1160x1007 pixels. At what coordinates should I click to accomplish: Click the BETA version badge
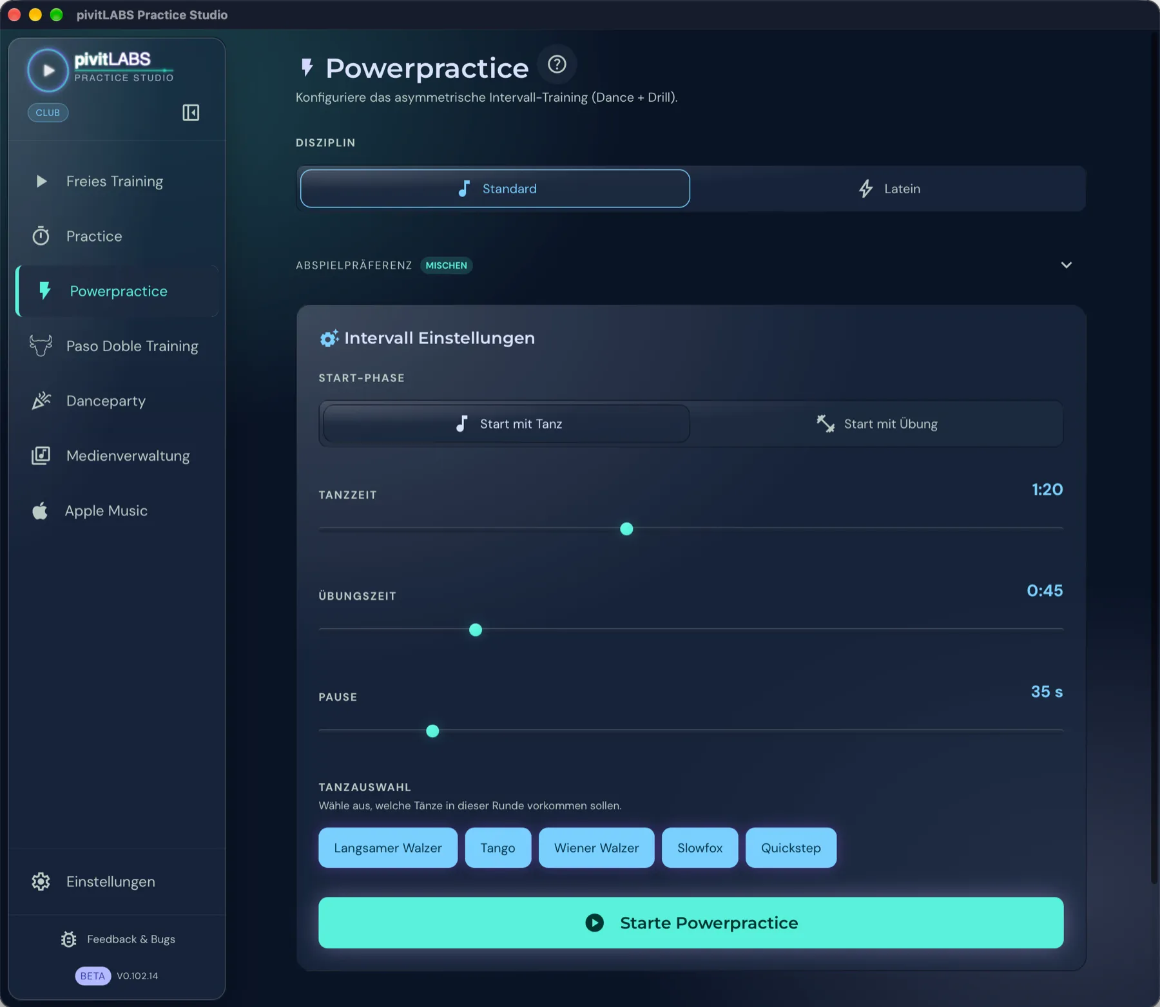click(93, 976)
